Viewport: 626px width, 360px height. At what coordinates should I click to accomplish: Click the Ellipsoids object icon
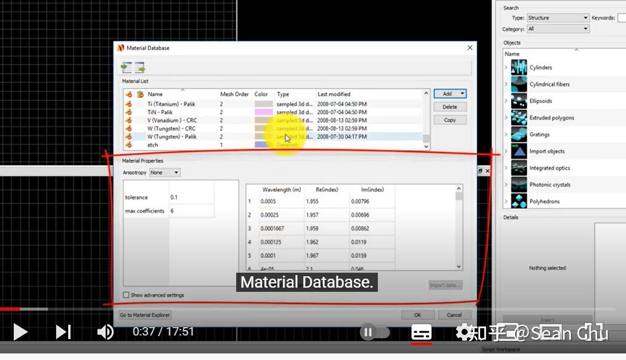[x=518, y=100]
